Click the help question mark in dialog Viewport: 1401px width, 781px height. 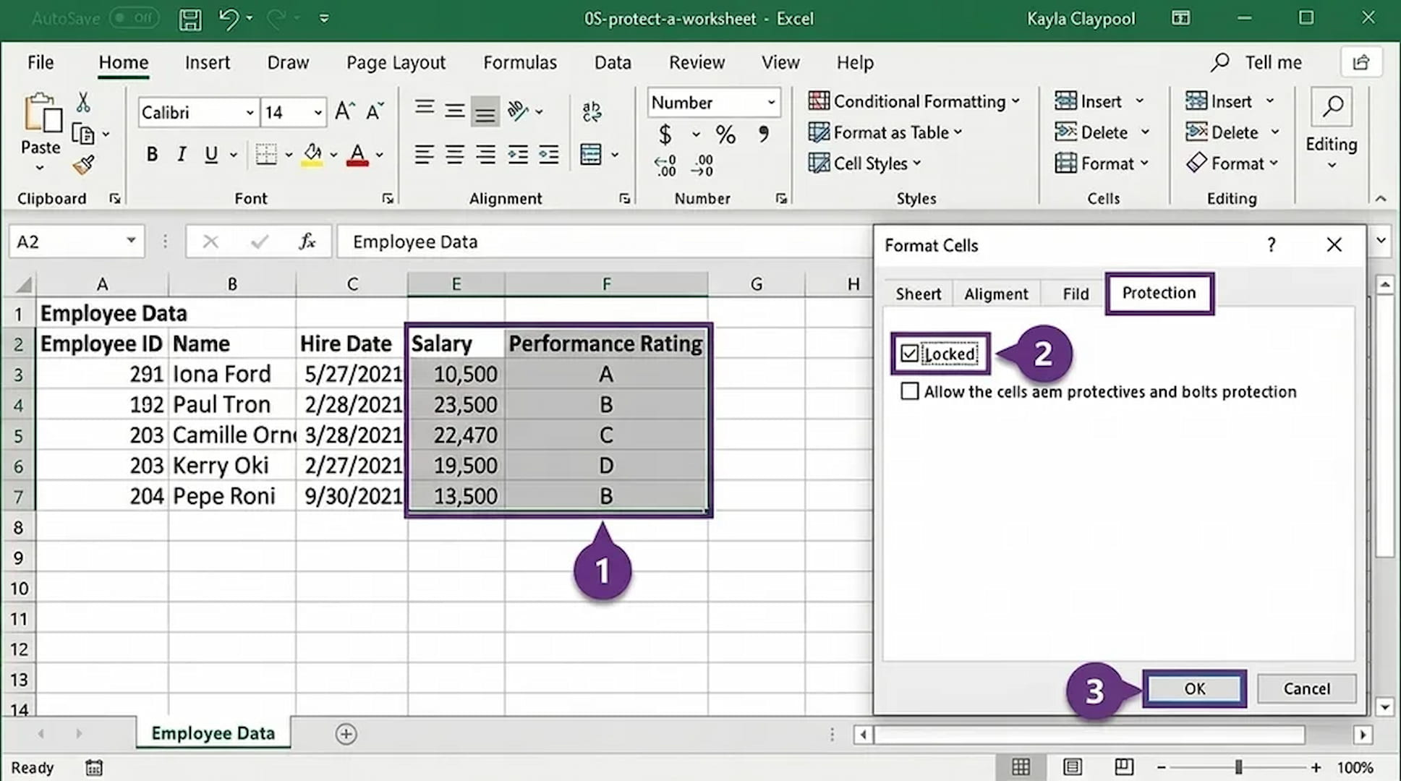(1271, 245)
